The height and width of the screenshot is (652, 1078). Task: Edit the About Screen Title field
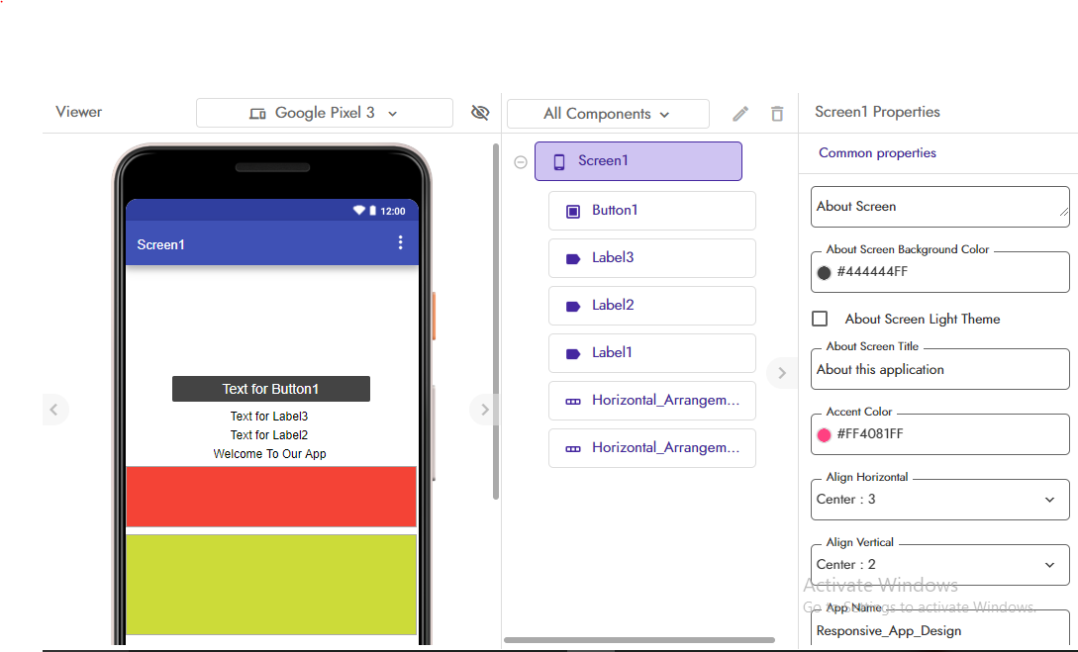939,370
